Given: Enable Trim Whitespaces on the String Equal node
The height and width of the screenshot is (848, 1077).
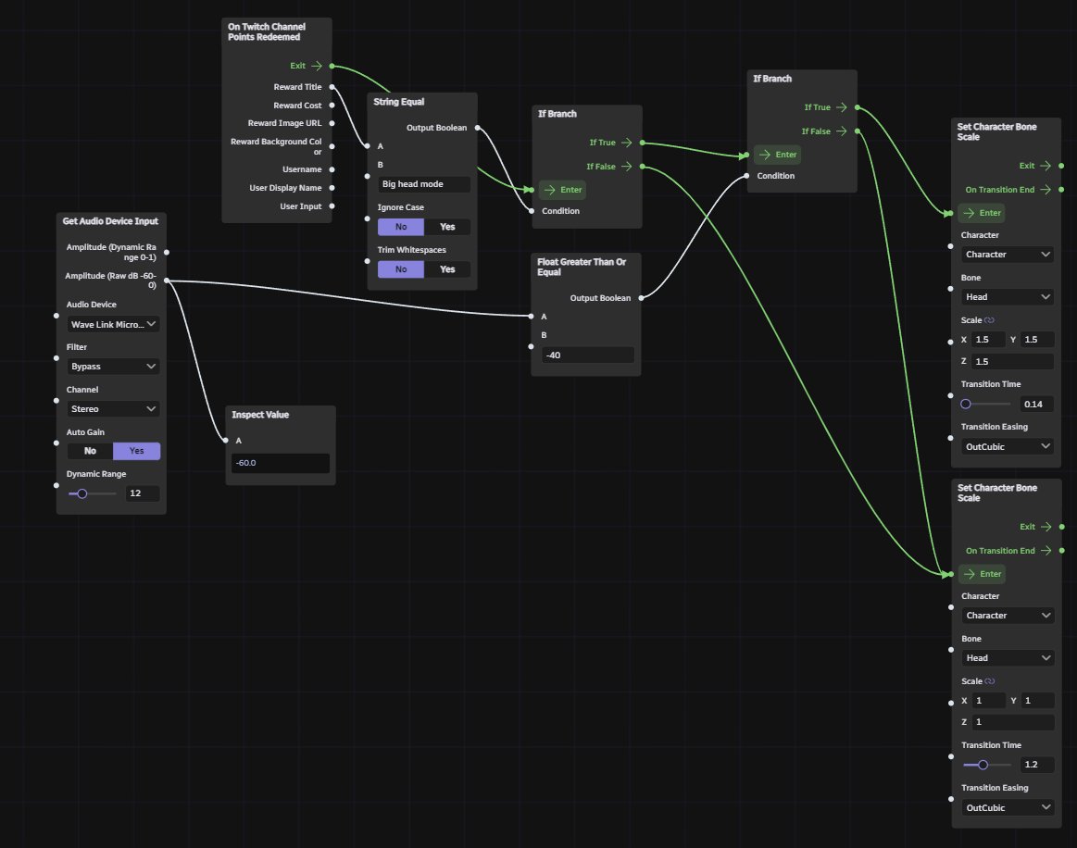Looking at the screenshot, I should [x=447, y=268].
